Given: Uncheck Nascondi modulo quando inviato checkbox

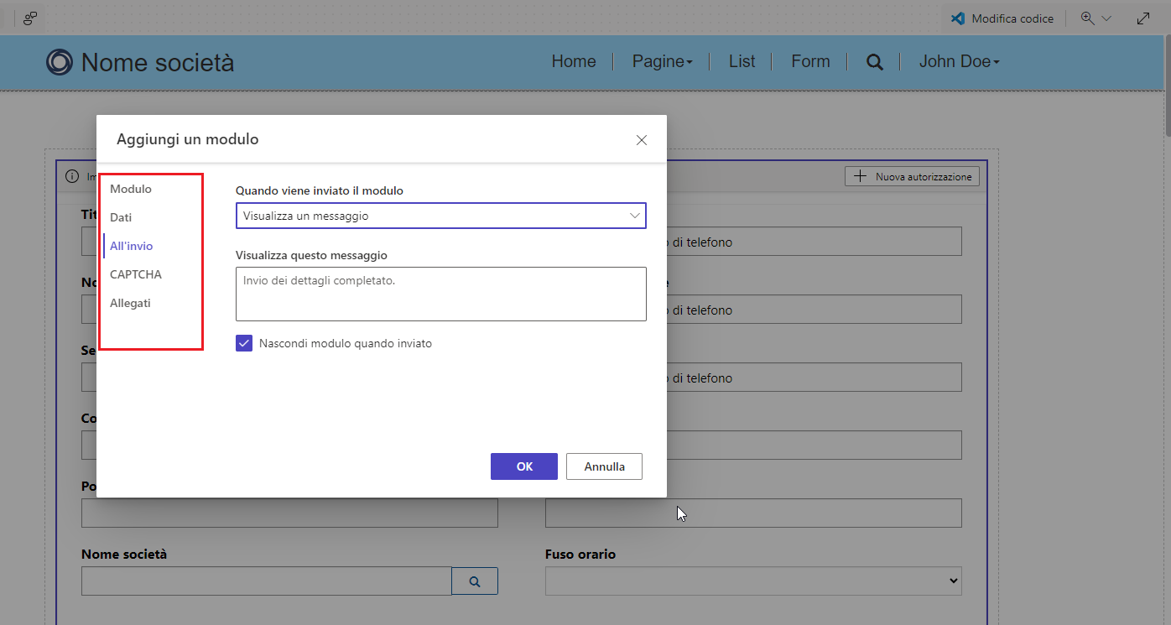Looking at the screenshot, I should 244,343.
